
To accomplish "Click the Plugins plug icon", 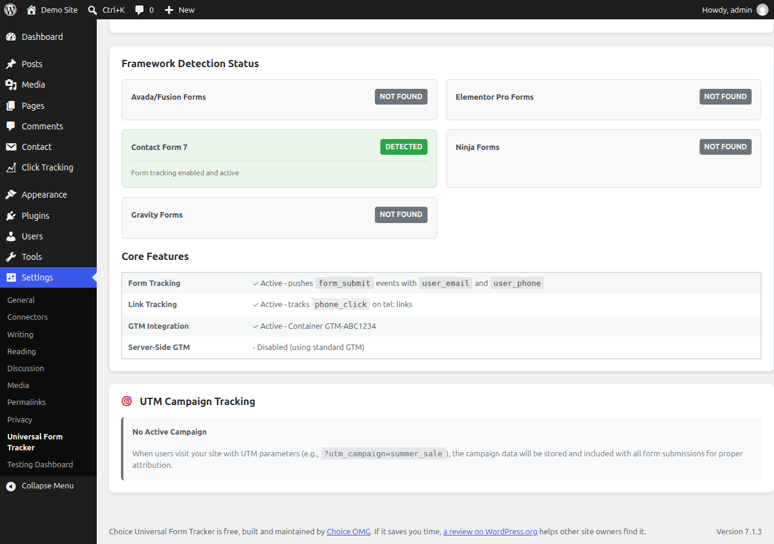I will click(11, 216).
